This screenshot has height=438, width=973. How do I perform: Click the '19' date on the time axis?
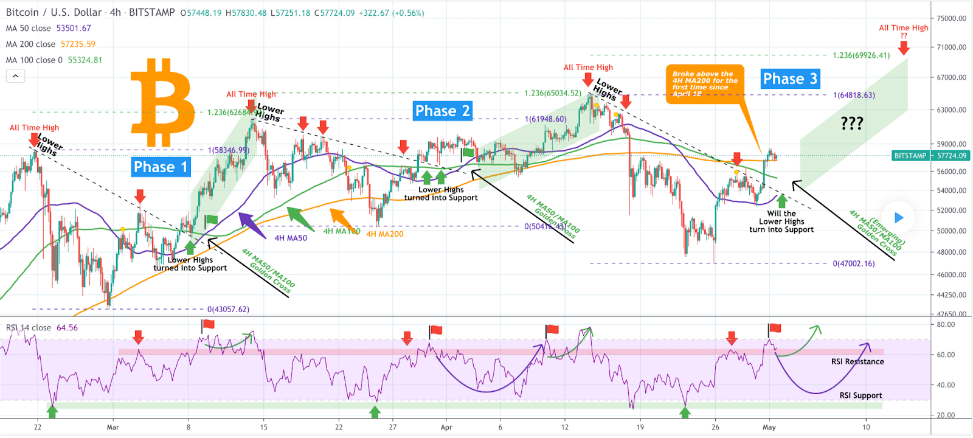(x=640, y=427)
